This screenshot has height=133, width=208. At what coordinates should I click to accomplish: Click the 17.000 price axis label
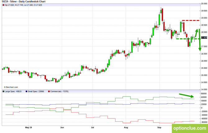click(204, 47)
